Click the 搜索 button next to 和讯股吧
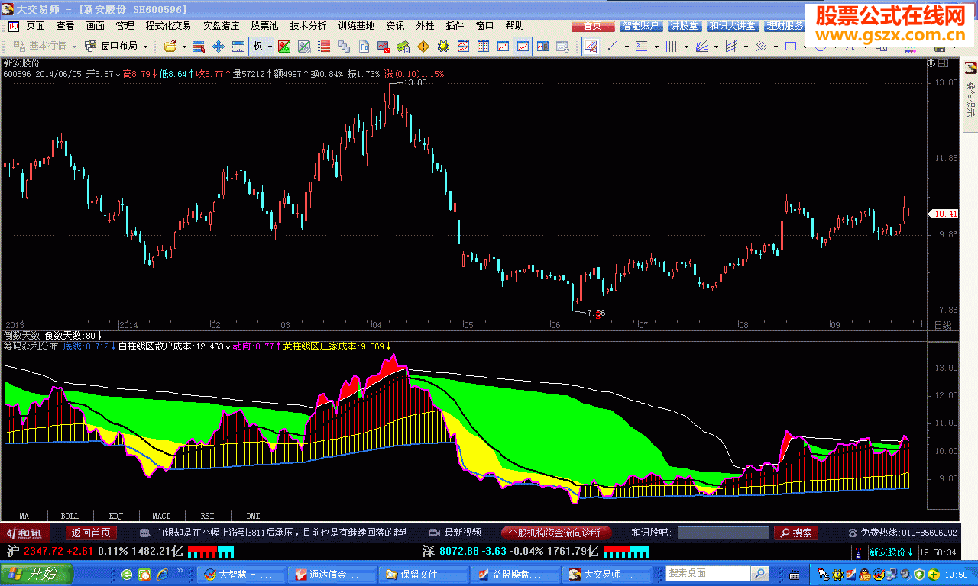The height and width of the screenshot is (586, 978). click(795, 533)
